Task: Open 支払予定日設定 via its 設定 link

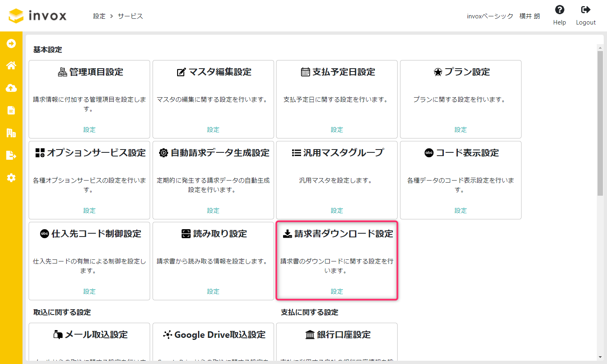Action: tap(337, 130)
